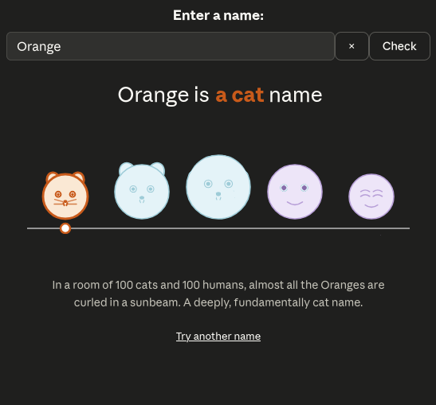Click the paragraph about 100 cats and humans
Screen dimensions: 436x405
click(218, 294)
